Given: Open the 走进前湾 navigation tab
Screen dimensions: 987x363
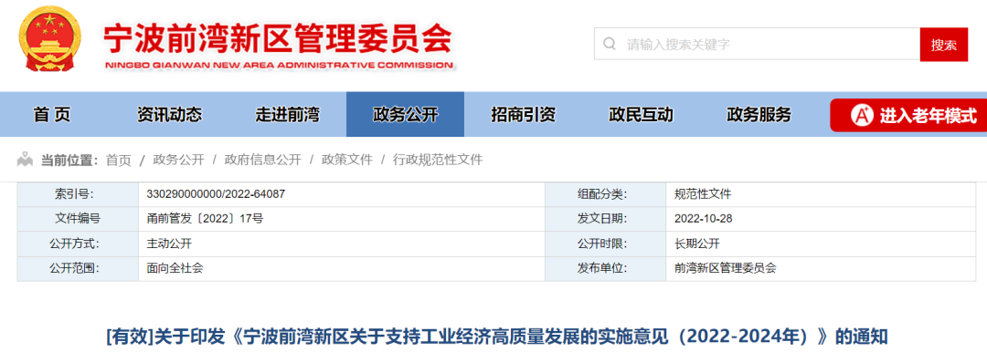Looking at the screenshot, I should tap(288, 114).
